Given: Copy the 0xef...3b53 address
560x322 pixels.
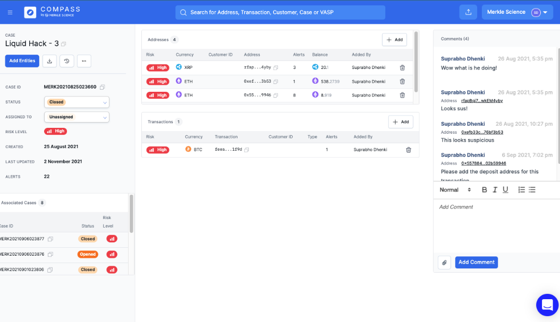Looking at the screenshot, I should tap(276, 82).
